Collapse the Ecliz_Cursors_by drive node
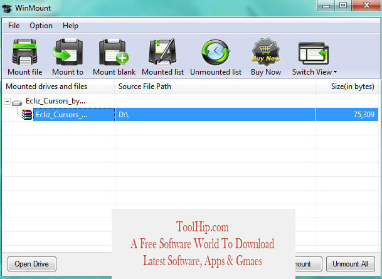This screenshot has width=382, height=279. point(8,101)
